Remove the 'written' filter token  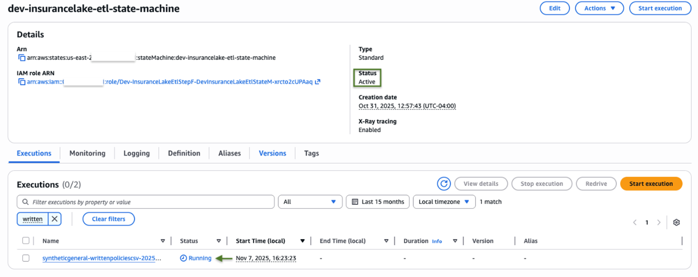point(55,219)
